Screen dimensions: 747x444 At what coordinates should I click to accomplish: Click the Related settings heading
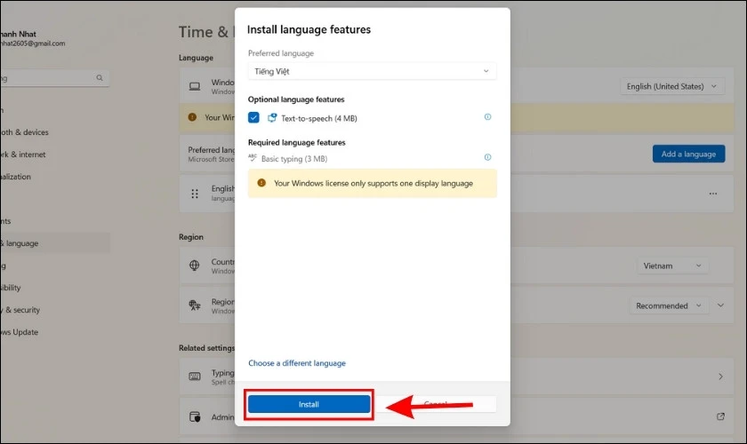point(206,348)
